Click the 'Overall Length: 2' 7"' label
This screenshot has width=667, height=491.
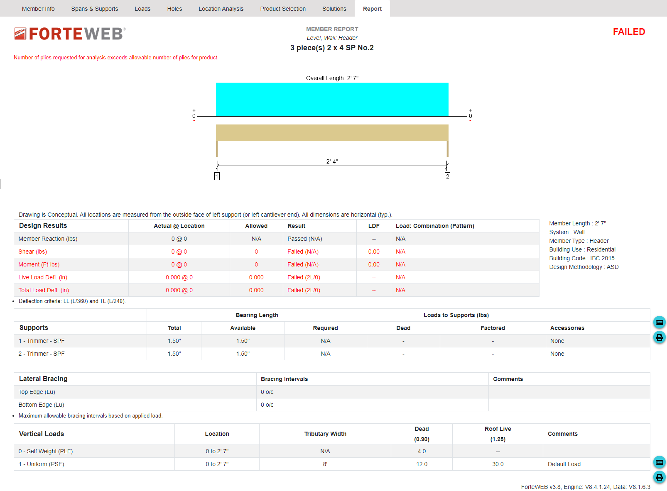pos(332,78)
